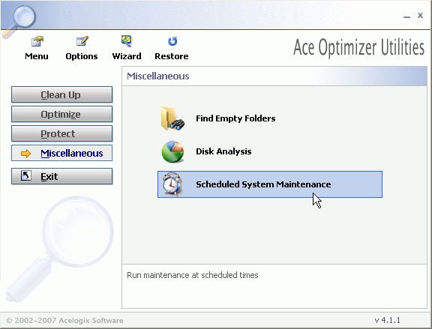The image size is (432, 329).
Task: Minimize the Ace Optimizer window
Action: pos(406,16)
